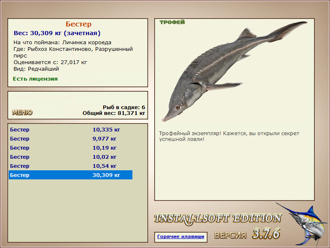This screenshot has height=248, width=330.
Task: Click the ТРОФЕЙ heading label
Action: point(172,22)
